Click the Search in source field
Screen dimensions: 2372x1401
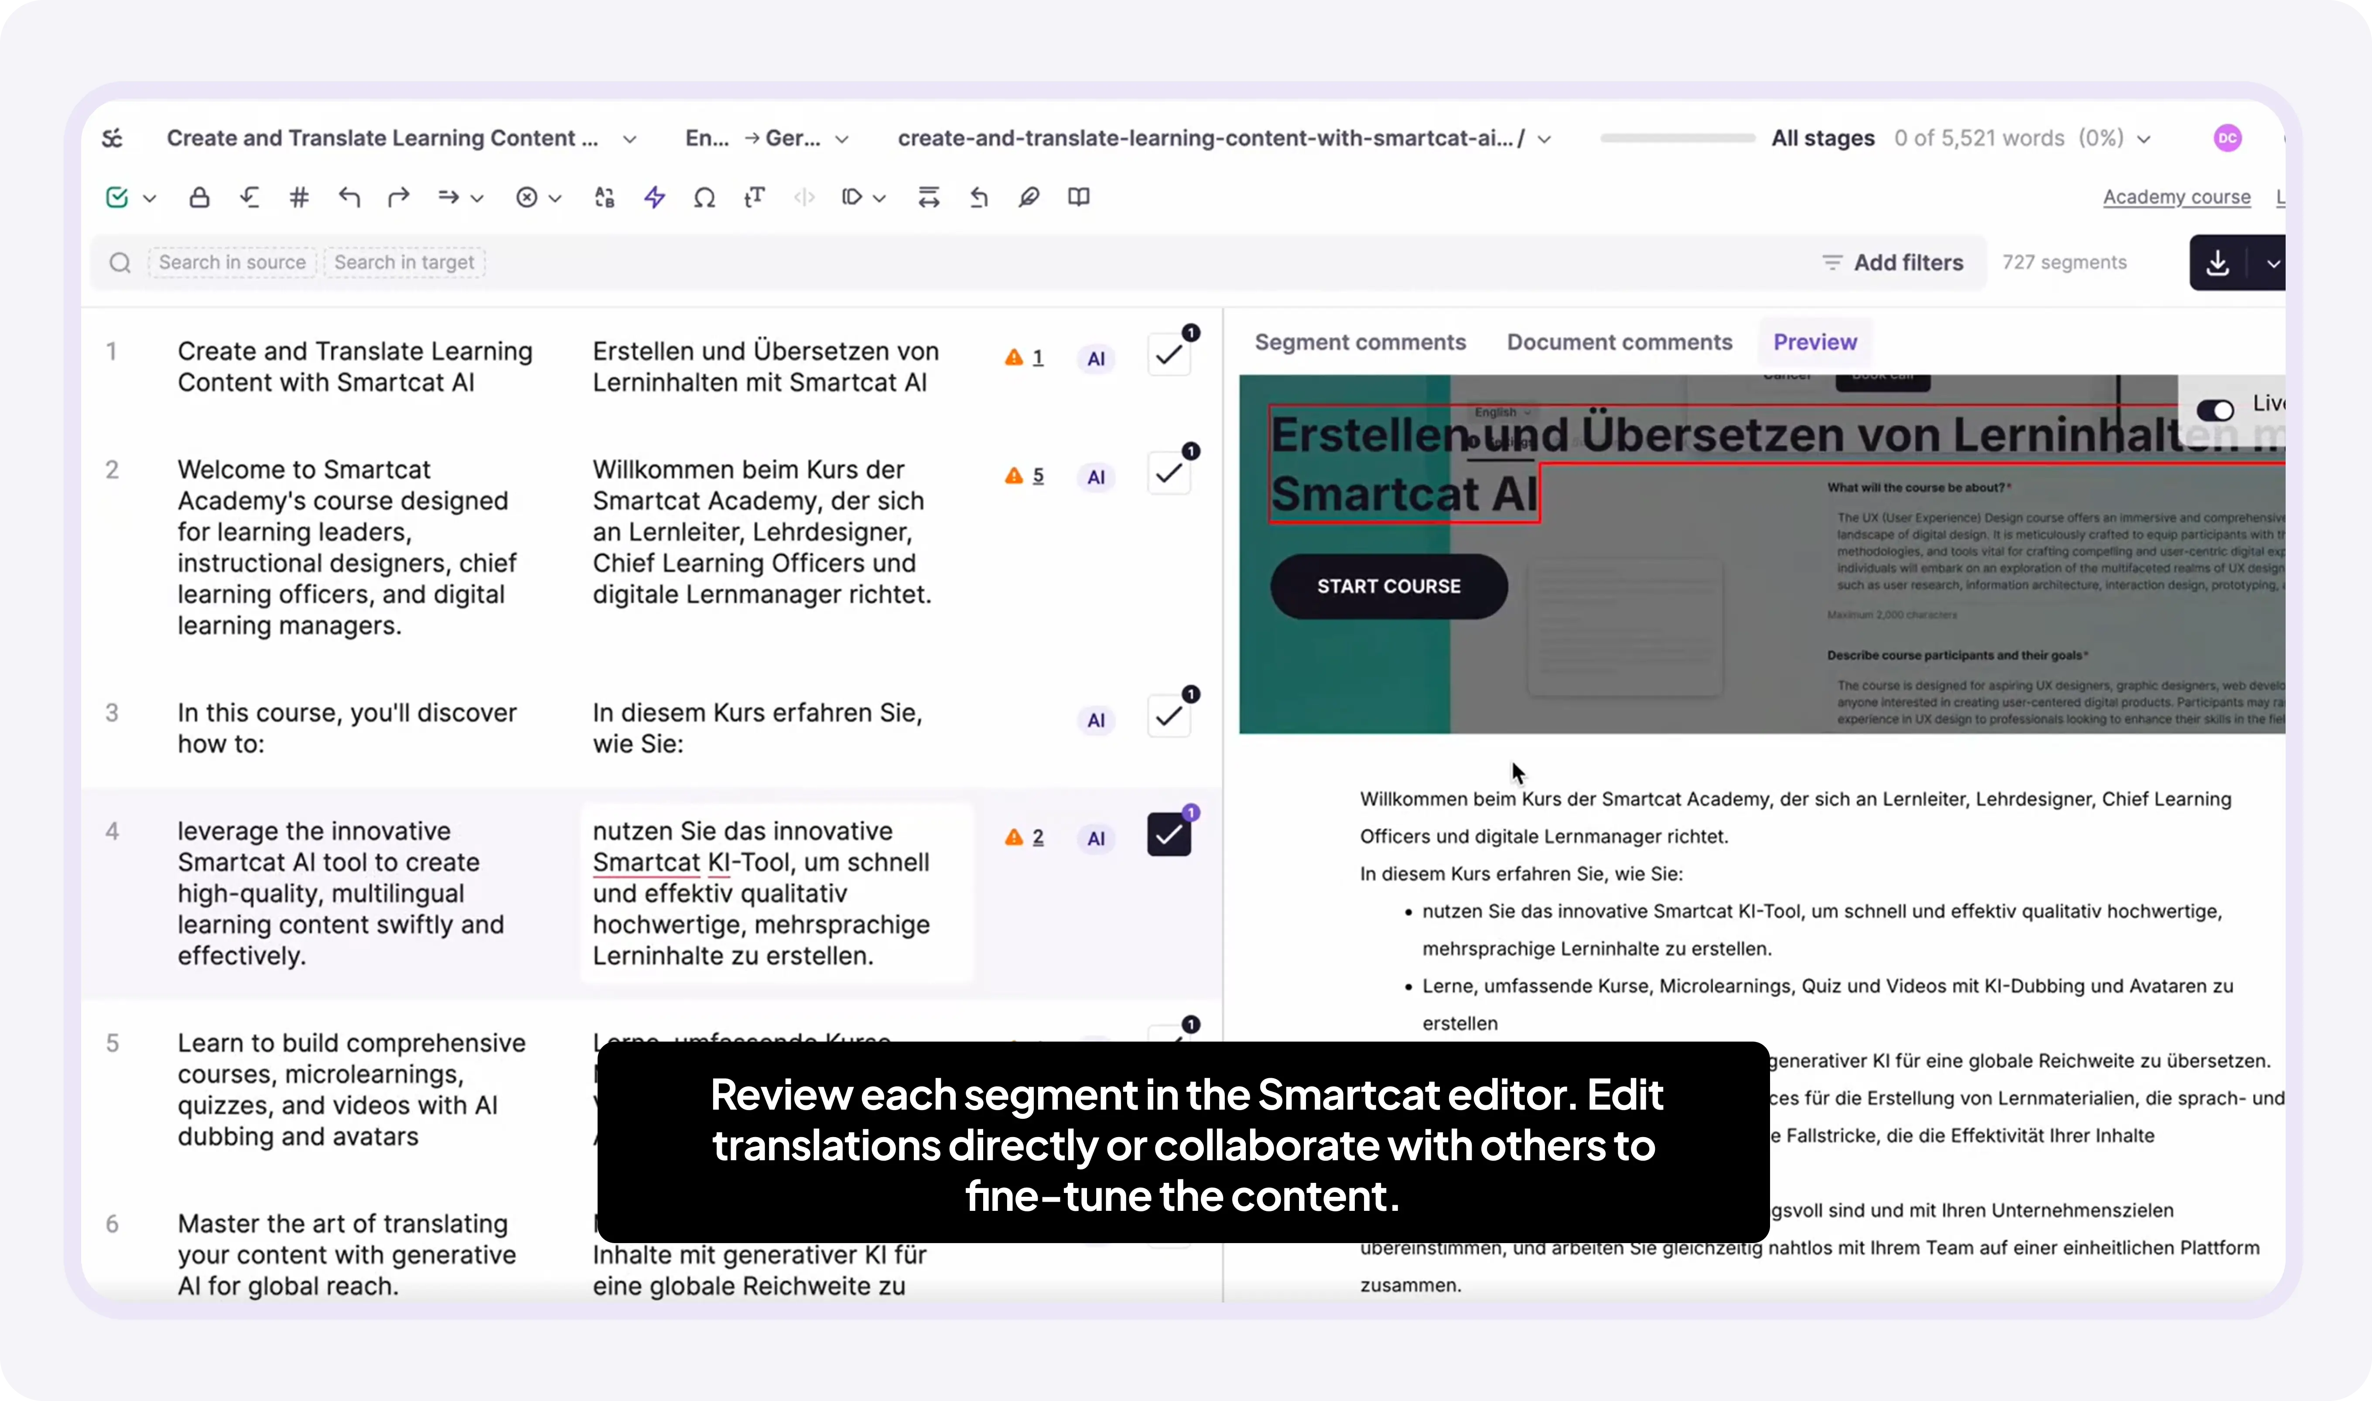tap(232, 263)
